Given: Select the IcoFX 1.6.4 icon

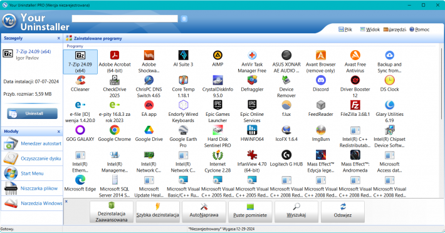Looking at the screenshot, I should point(286,130).
